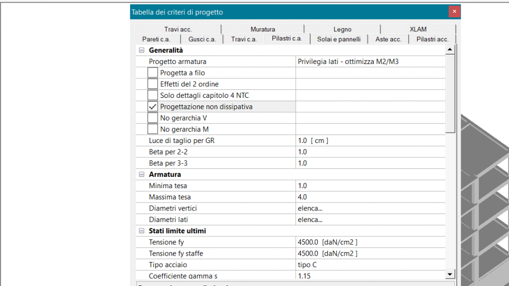Select the Tipo acciaio row label
The width and height of the screenshot is (509, 286).
point(168,265)
